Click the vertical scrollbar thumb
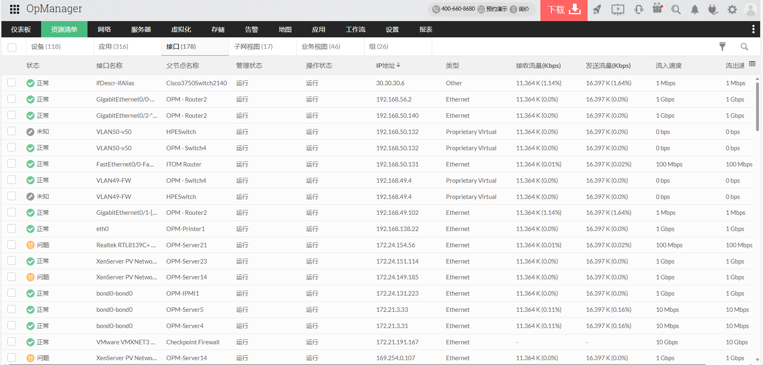Screen dimensions: 763x365 pyautogui.click(x=757, y=106)
